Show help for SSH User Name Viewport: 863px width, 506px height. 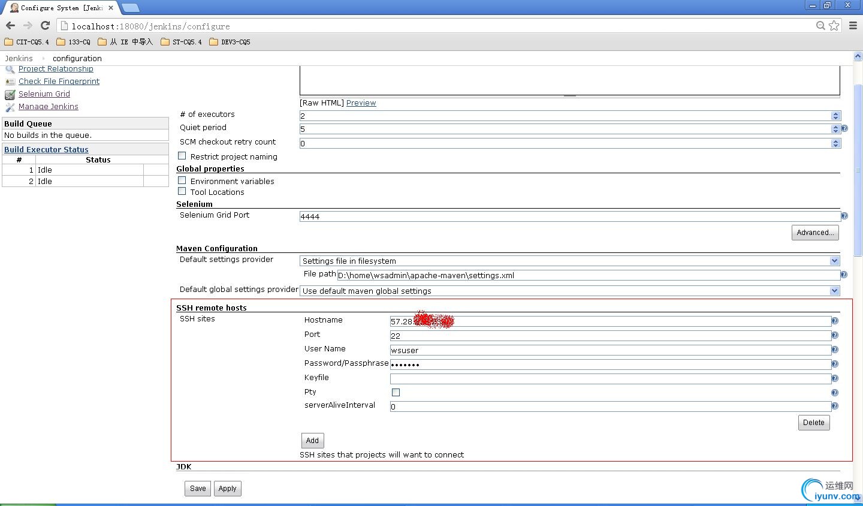click(x=835, y=350)
